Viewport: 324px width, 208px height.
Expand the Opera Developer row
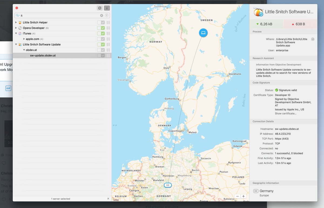pyautogui.click(x=16, y=28)
